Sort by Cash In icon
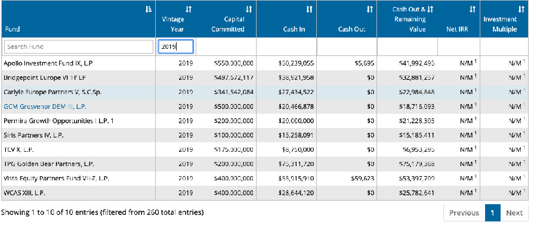The height and width of the screenshot is (228, 537). (x=309, y=10)
